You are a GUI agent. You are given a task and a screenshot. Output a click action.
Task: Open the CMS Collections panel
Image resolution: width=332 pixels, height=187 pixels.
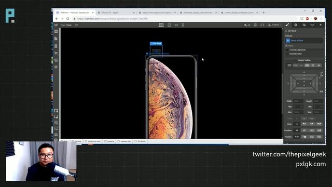[56, 46]
